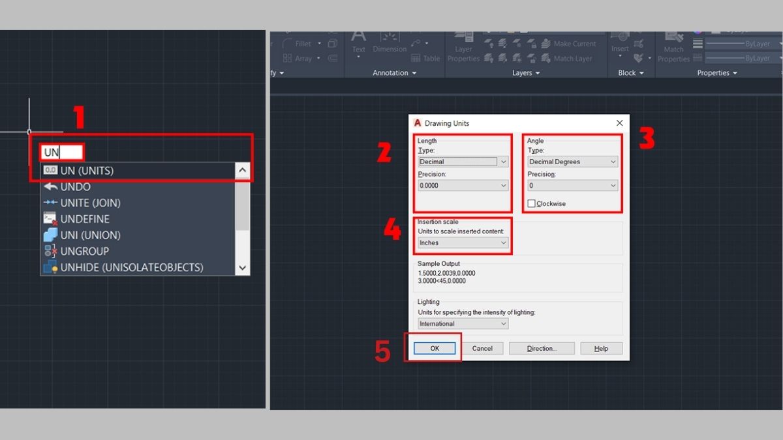Expand the Properties panel in the ribbon
This screenshot has width=783, height=440.
(x=717, y=73)
